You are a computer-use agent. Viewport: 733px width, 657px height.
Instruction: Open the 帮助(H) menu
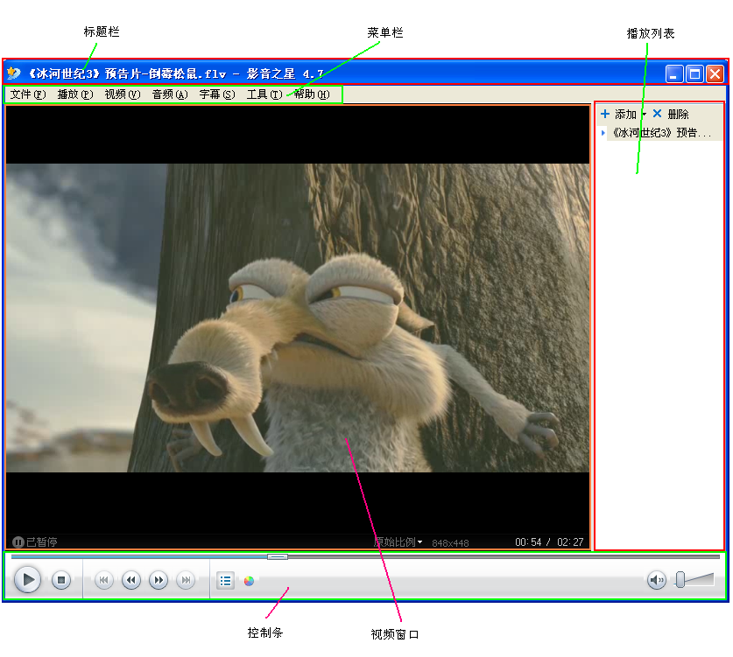(x=312, y=94)
